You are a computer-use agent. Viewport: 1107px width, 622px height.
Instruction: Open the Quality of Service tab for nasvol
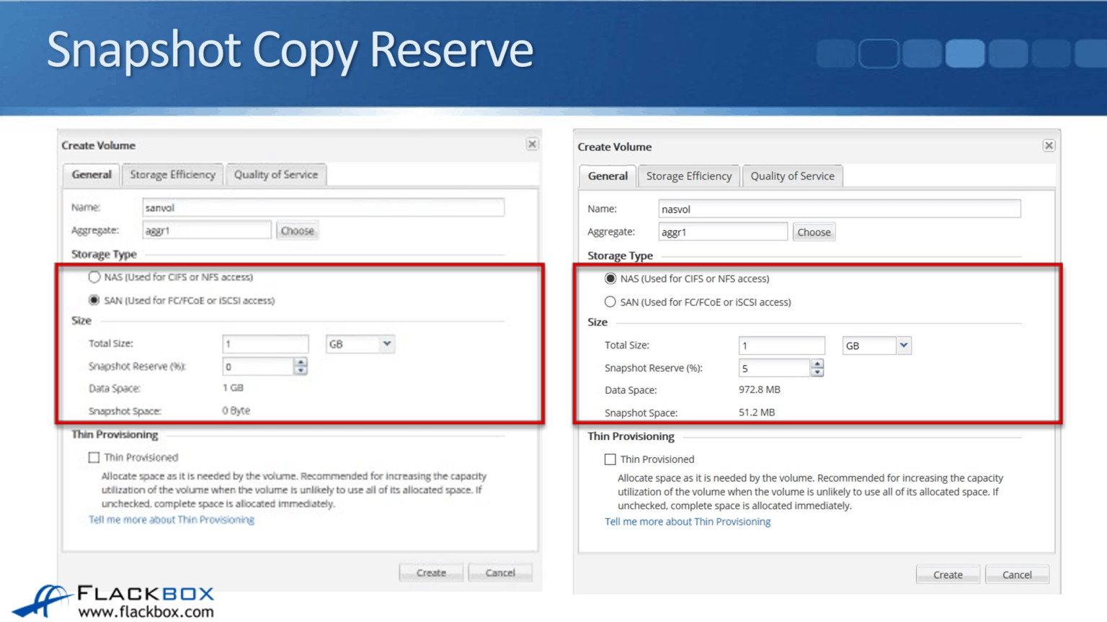tap(792, 176)
